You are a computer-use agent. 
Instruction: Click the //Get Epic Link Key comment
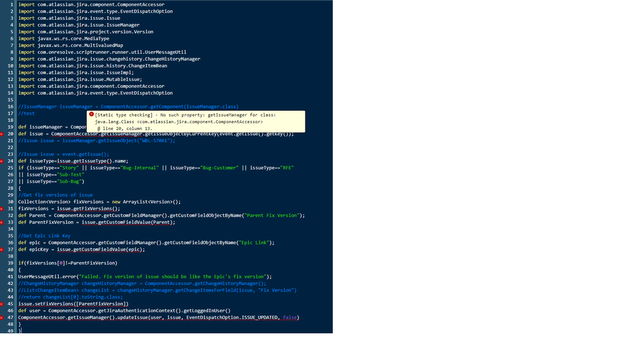click(x=44, y=236)
